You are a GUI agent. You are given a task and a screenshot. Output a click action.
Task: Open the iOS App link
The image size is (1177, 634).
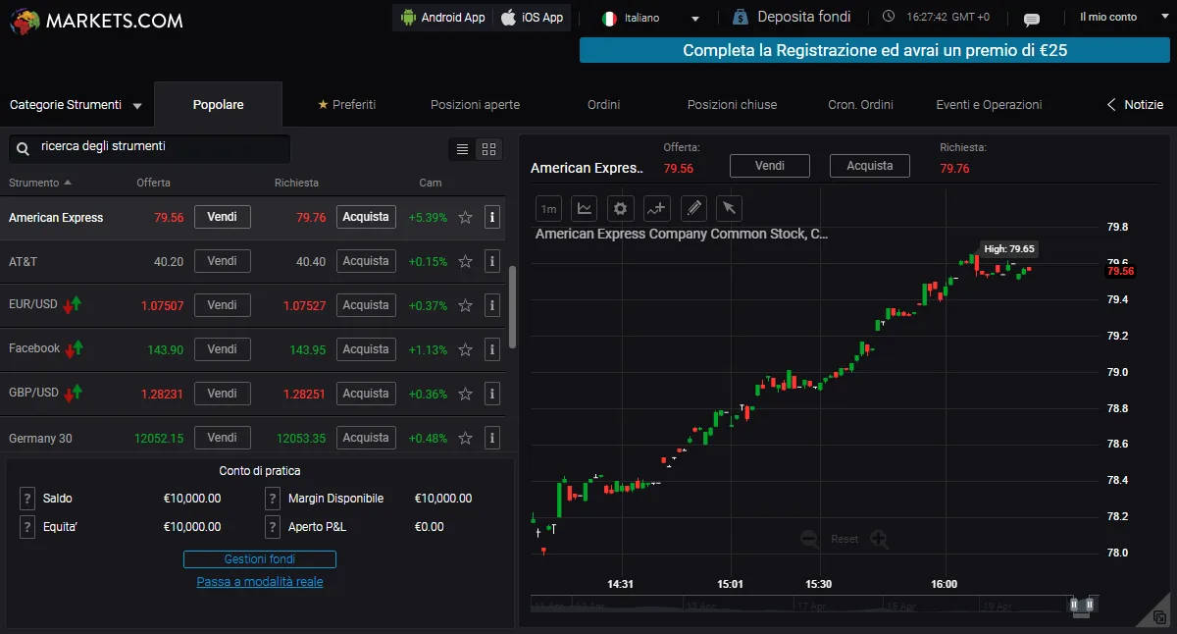[x=531, y=18]
